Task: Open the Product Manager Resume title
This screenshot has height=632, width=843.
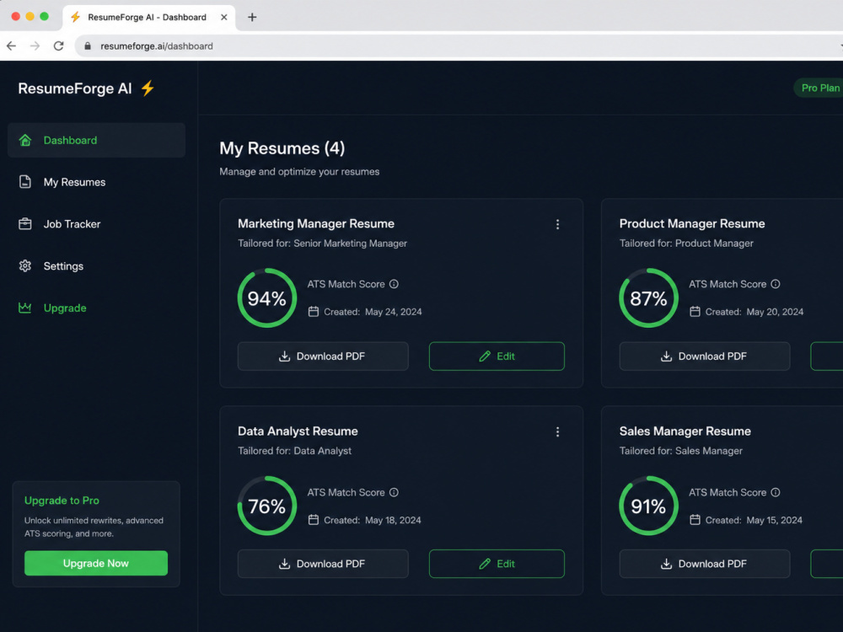Action: point(692,223)
